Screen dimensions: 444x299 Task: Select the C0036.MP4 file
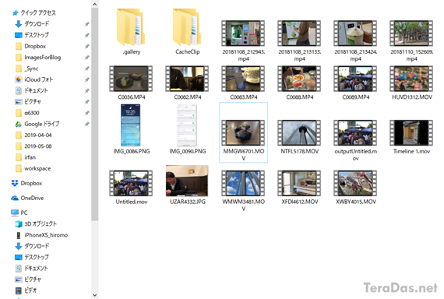(x=131, y=83)
